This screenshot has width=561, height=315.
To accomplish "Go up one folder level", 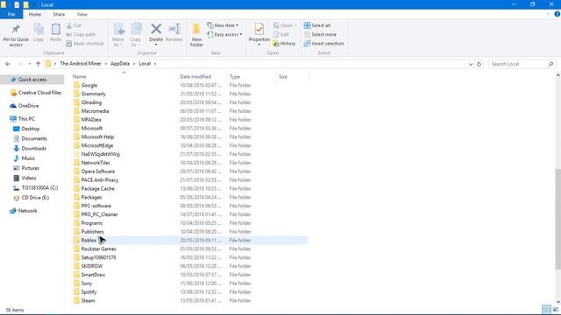I will (x=38, y=64).
